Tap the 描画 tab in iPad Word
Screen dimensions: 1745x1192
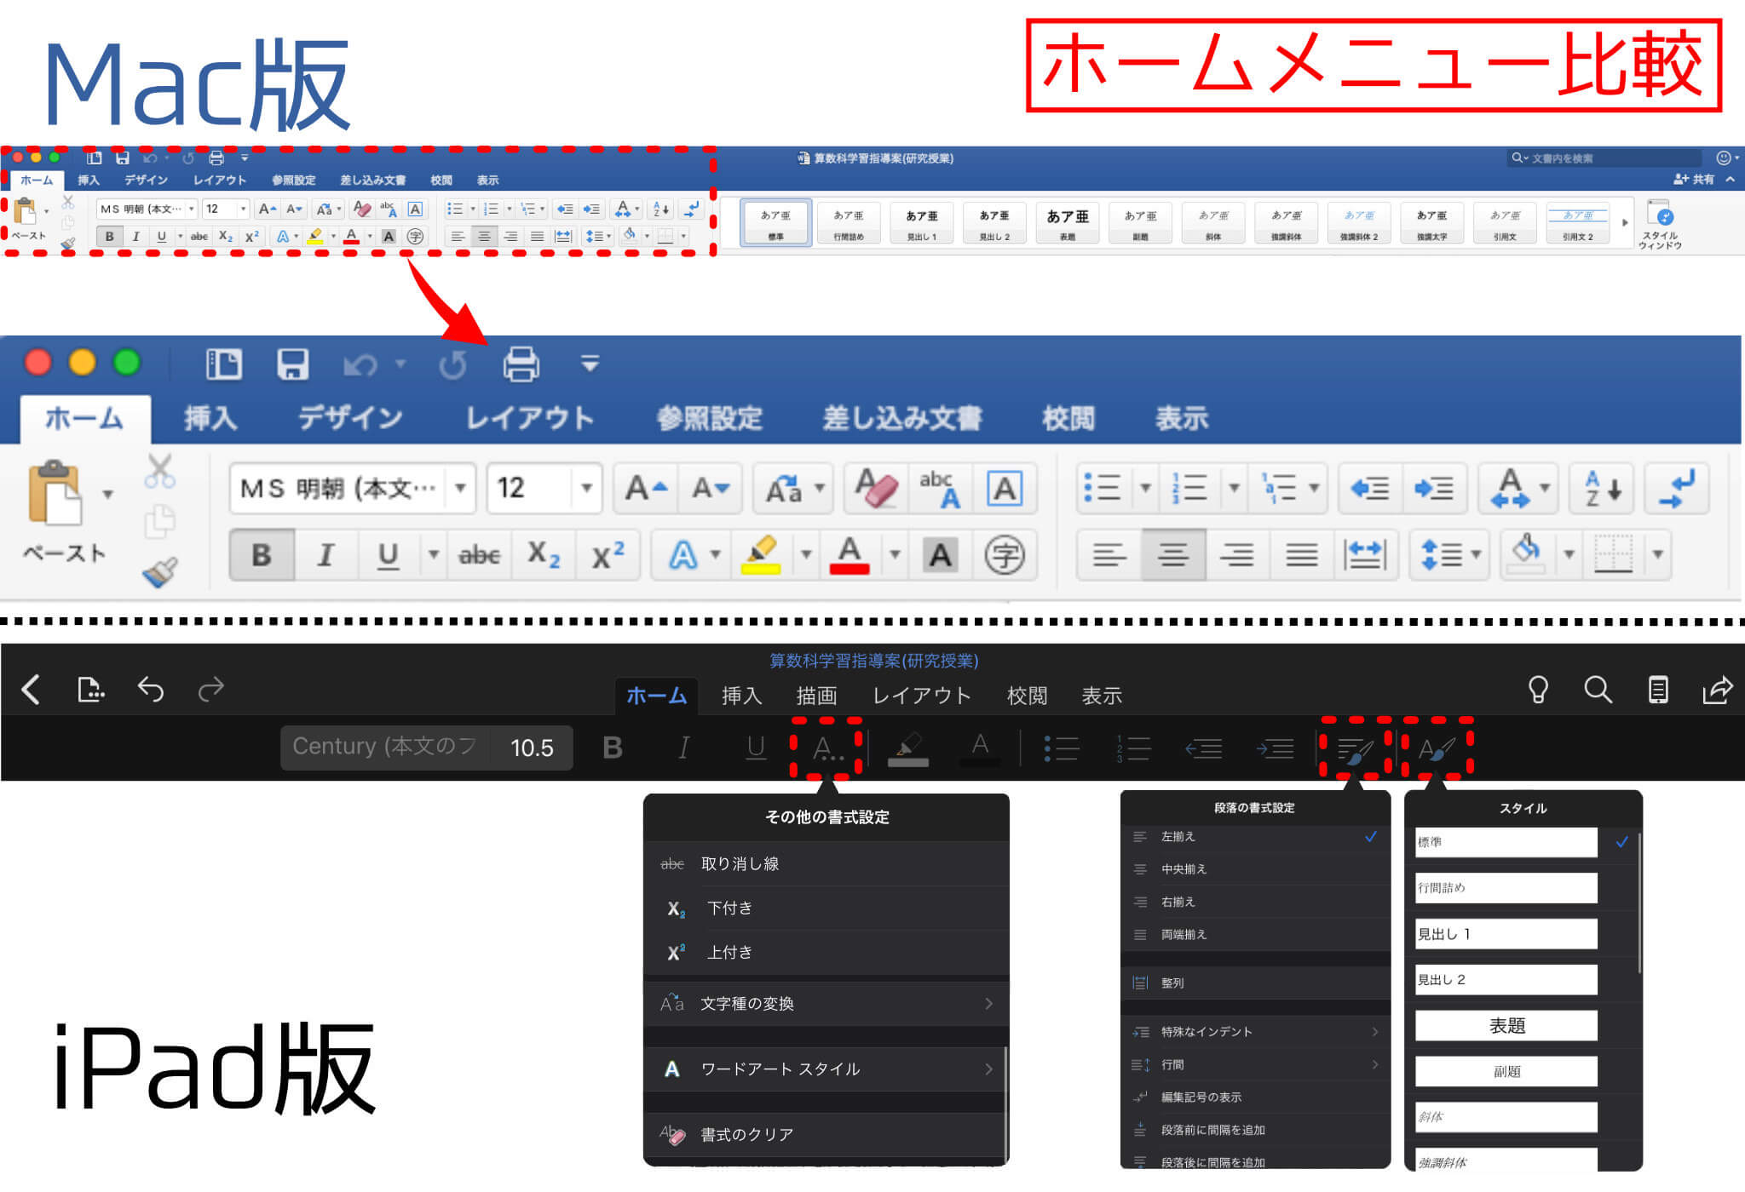(816, 696)
